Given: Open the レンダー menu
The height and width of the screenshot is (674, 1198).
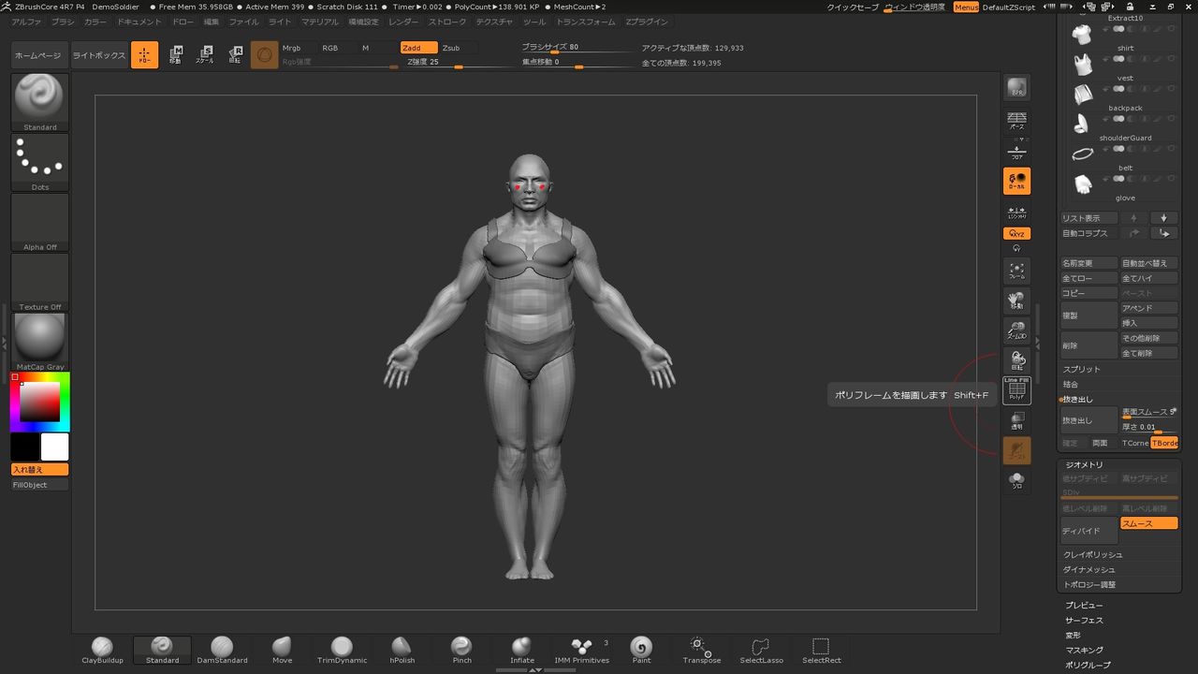Looking at the screenshot, I should coord(403,22).
